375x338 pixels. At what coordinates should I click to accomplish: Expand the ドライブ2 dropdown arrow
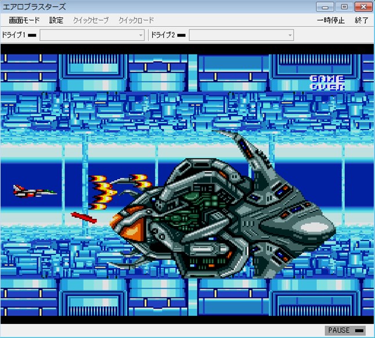coord(290,35)
